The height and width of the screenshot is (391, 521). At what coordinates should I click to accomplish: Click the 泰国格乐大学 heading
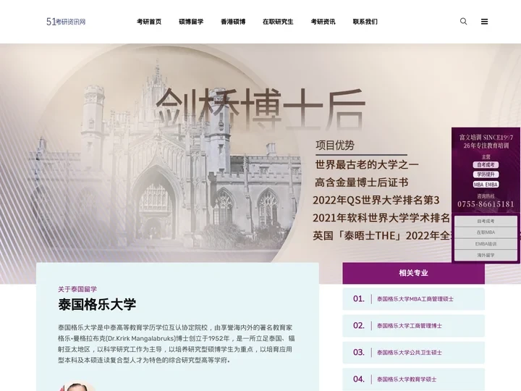[x=97, y=305]
